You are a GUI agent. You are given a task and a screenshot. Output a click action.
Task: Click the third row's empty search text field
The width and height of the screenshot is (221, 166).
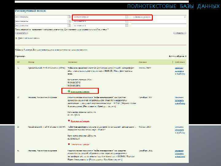click(x=159, y=26)
